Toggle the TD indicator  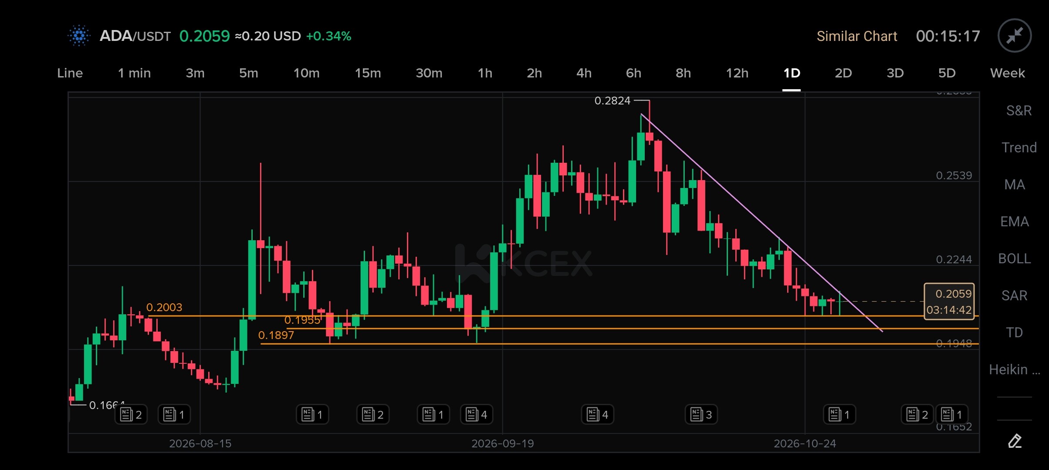[1015, 332]
